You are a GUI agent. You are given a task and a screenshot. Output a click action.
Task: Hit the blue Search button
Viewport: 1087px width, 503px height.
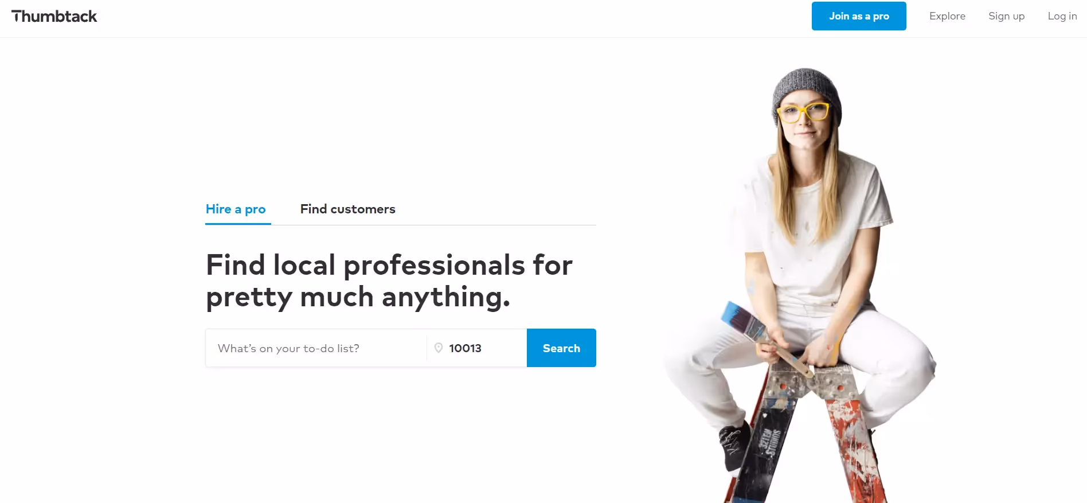click(x=561, y=348)
